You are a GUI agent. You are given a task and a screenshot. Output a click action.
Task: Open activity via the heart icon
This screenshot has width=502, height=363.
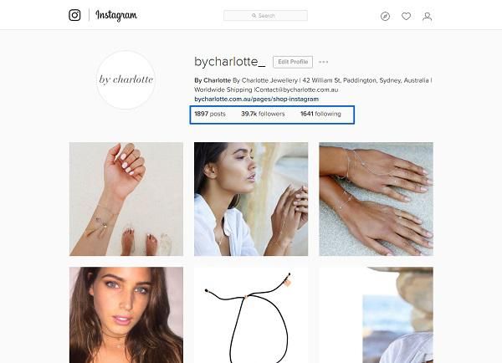click(406, 16)
